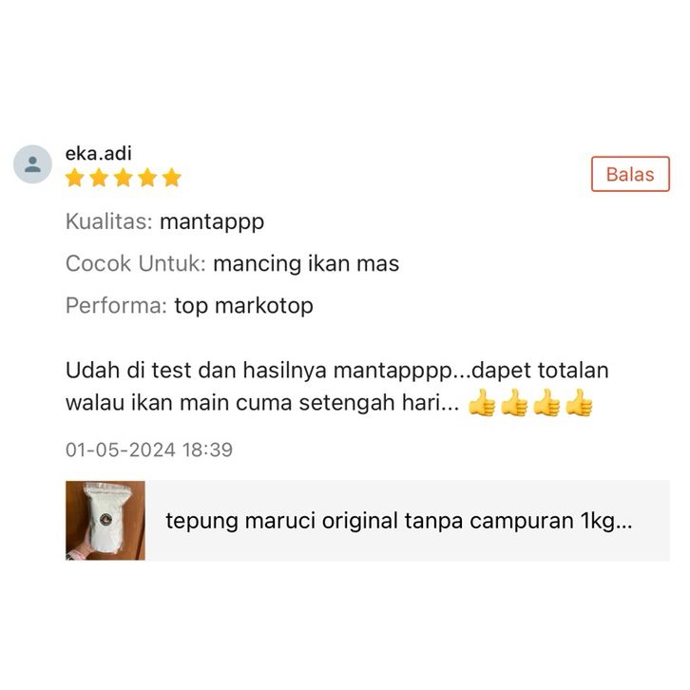
Task: Select the first rating star
Action: 75,178
